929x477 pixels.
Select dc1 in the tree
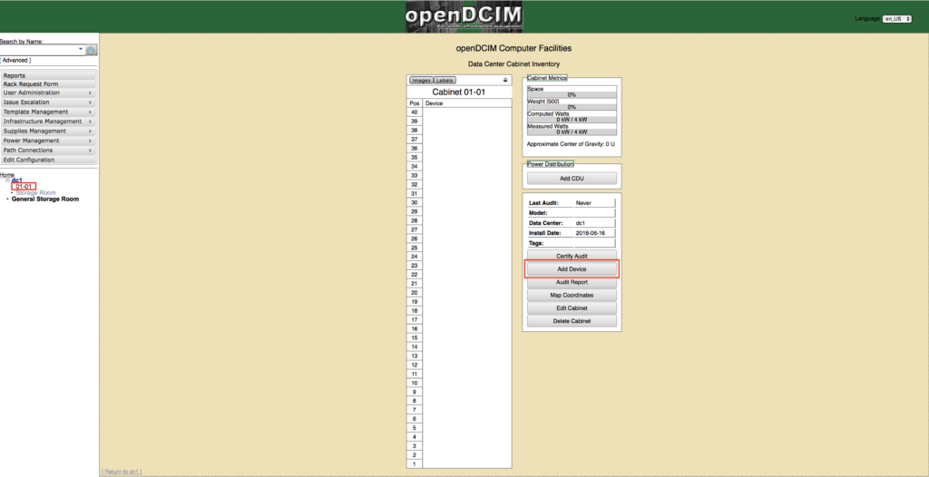[16, 180]
